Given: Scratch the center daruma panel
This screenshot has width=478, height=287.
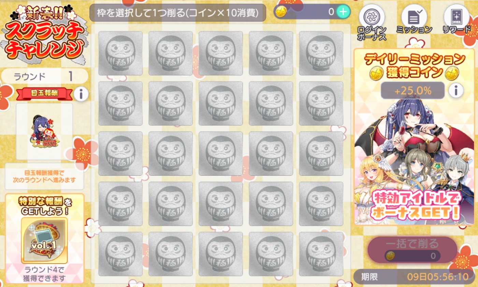Looking at the screenshot, I should [x=221, y=154].
